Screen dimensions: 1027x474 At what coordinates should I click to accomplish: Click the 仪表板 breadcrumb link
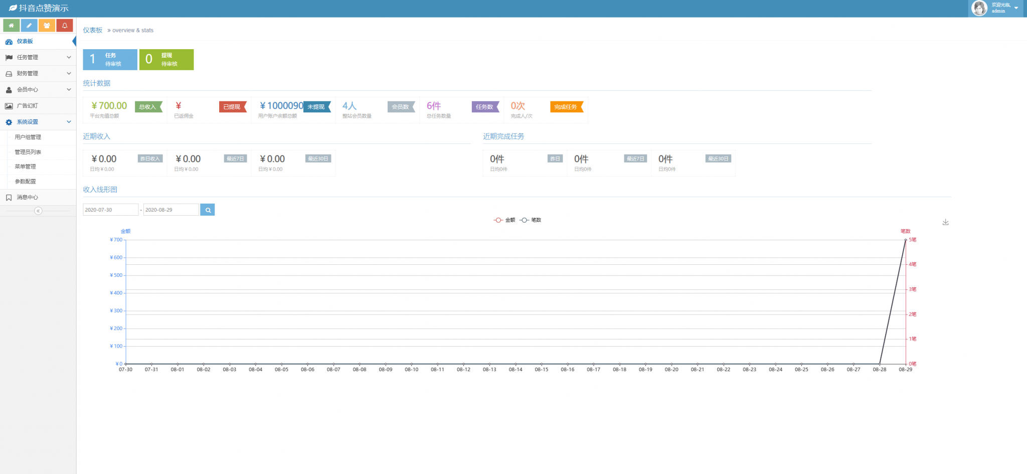click(x=92, y=30)
